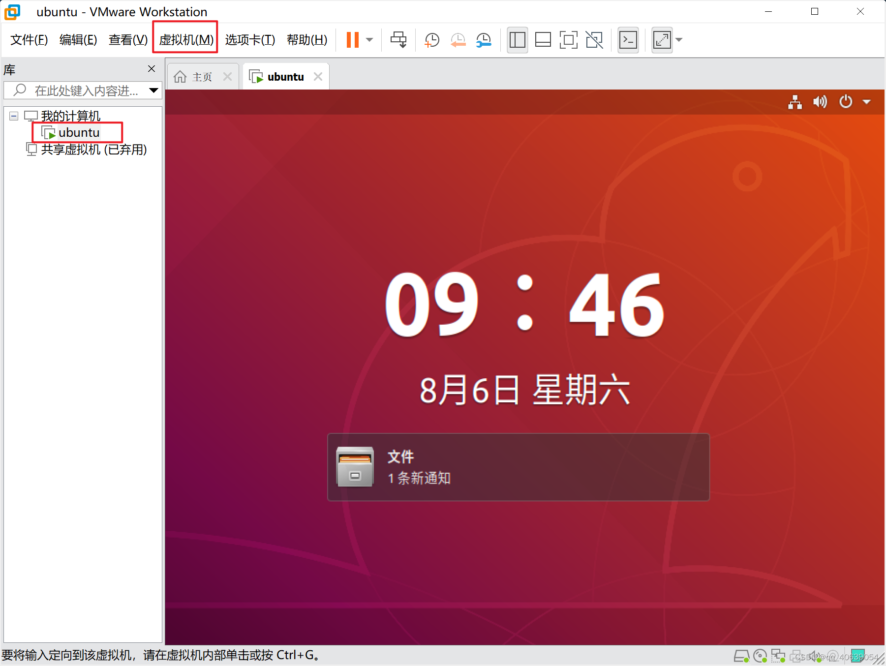Toggle the thumbnail bar display
The image size is (886, 666).
click(x=543, y=40)
